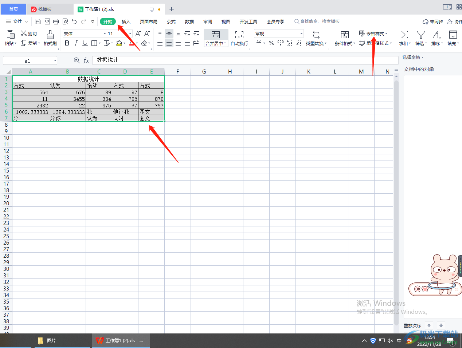Decrease font size with A- icon

[x=147, y=33]
